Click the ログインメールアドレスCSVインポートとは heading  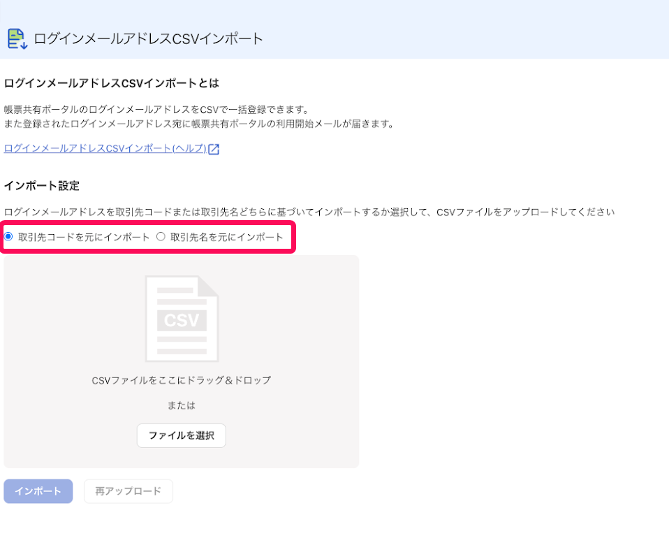(x=111, y=83)
